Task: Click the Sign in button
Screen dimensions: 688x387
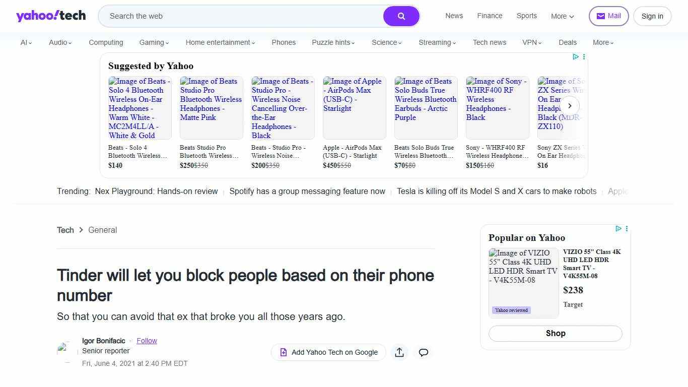Action: [x=652, y=16]
